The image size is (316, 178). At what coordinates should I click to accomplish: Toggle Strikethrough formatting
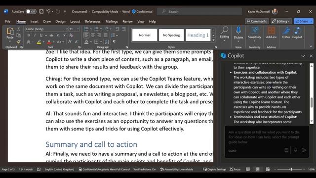pos(51,35)
